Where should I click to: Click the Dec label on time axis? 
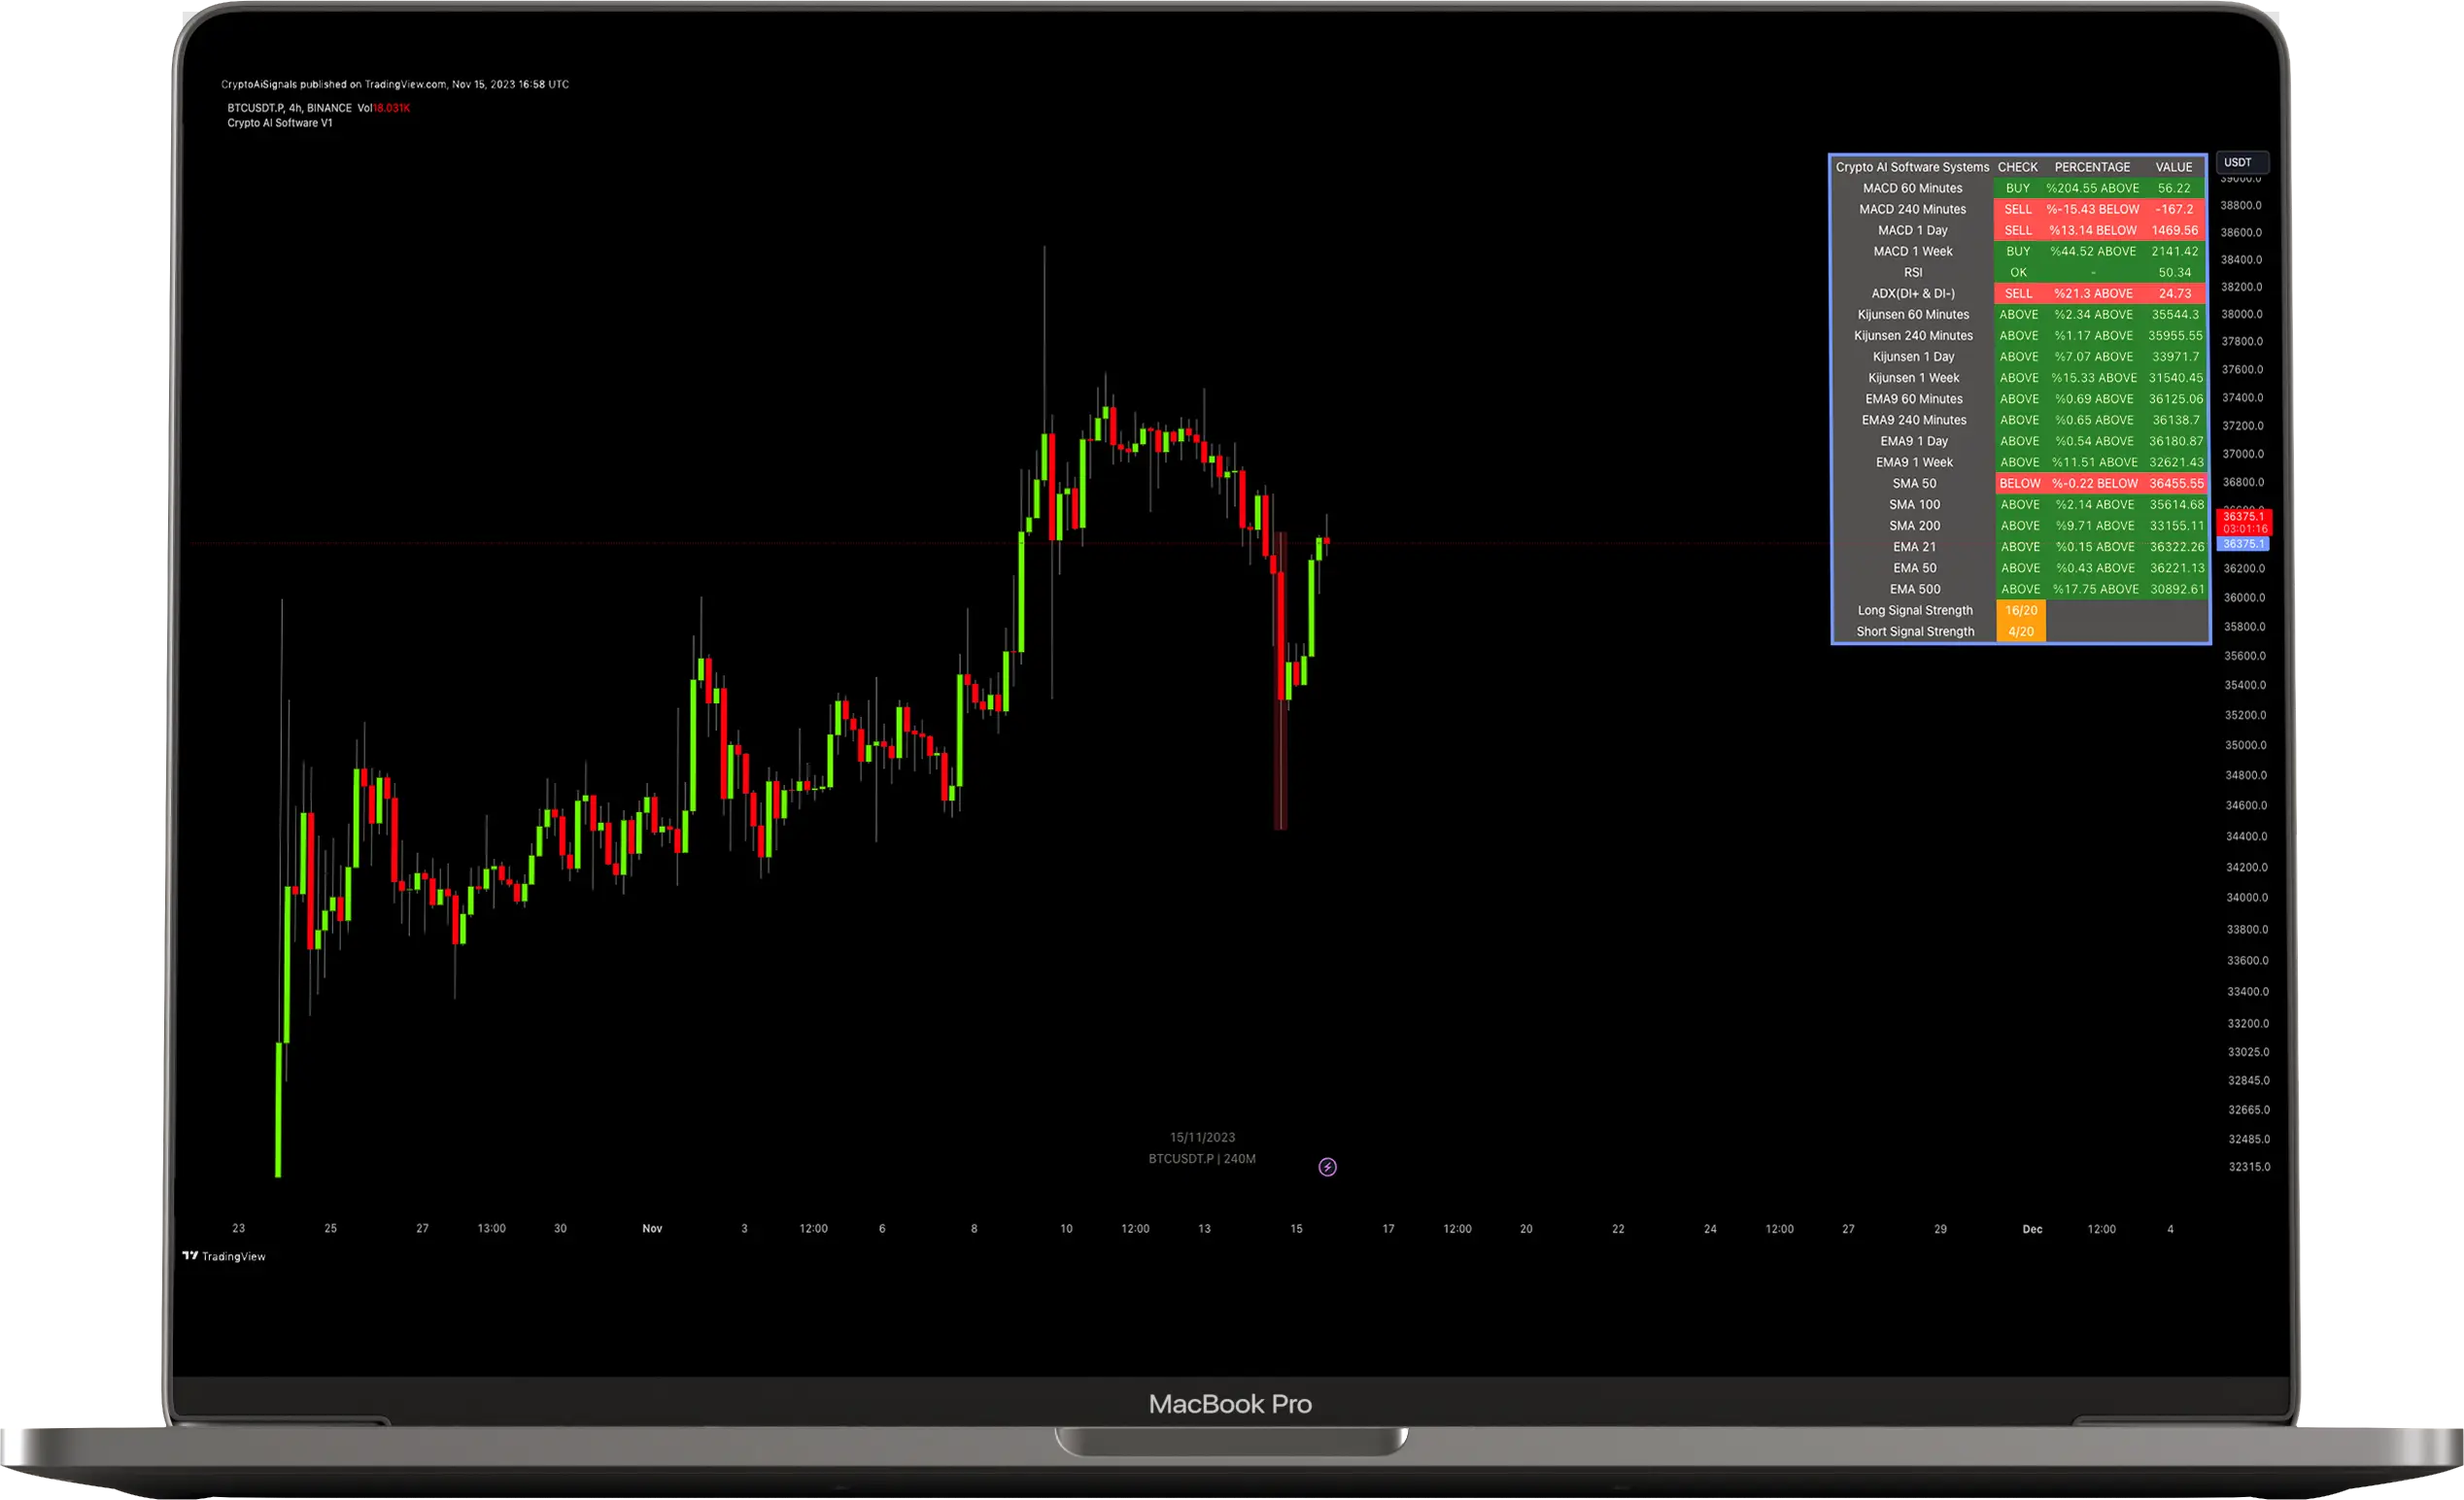coord(2032,1229)
